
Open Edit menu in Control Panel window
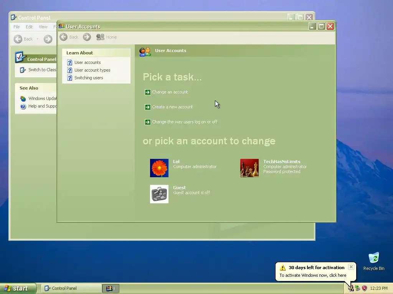29,27
